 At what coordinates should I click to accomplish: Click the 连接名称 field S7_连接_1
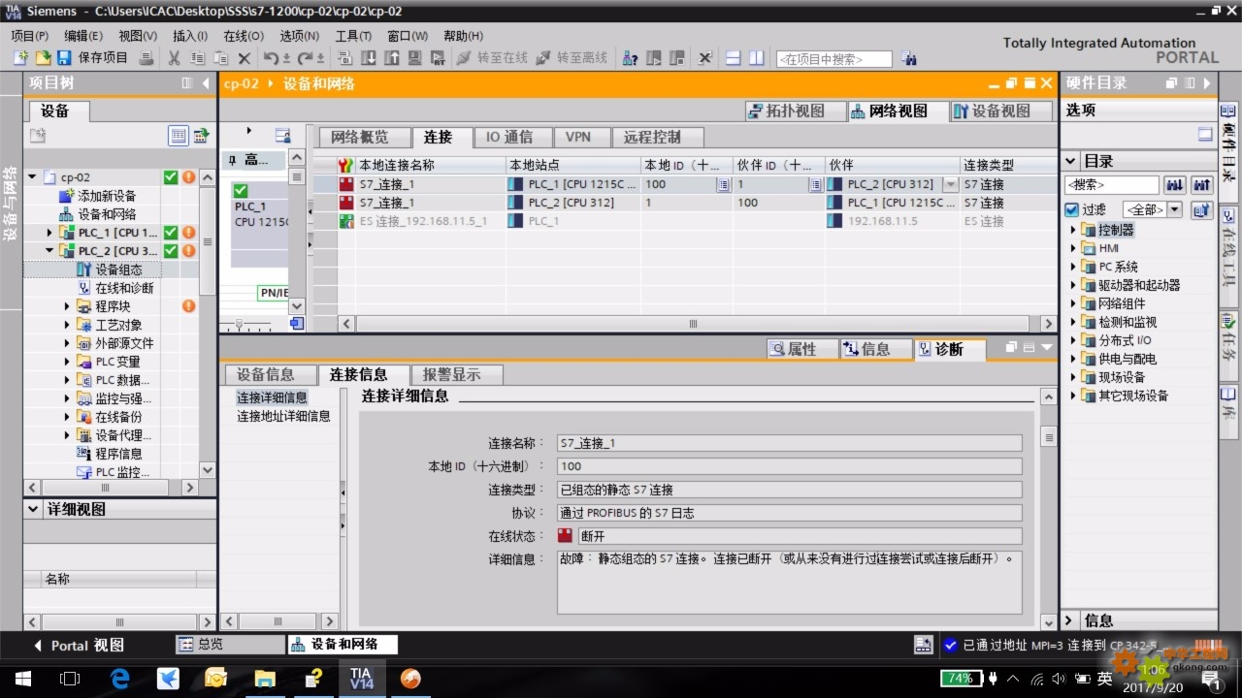[x=789, y=443]
